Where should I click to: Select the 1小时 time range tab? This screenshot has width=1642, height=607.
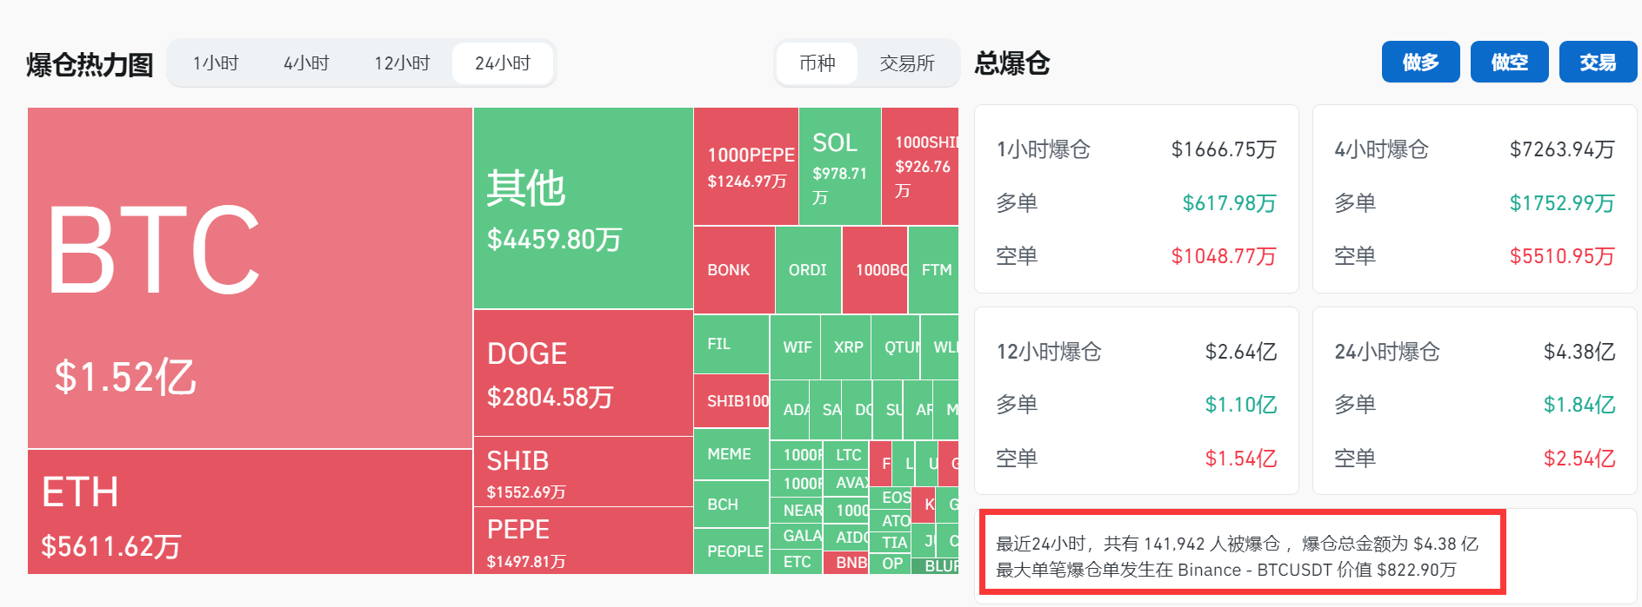[x=216, y=63]
